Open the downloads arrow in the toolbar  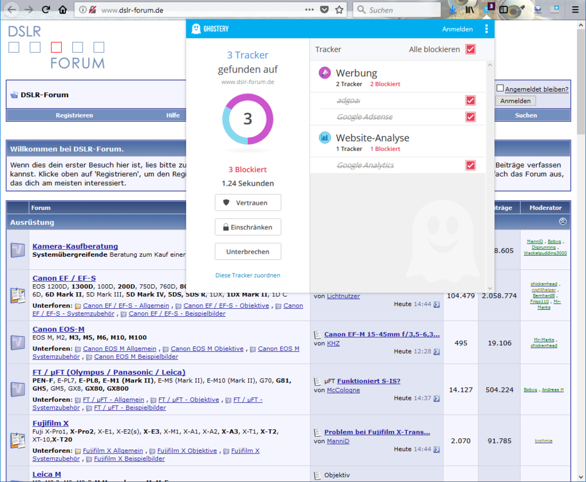point(453,10)
